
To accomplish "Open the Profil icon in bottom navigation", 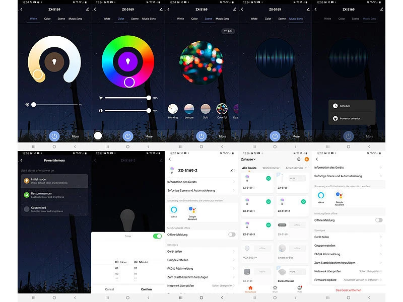I will coord(299,288).
